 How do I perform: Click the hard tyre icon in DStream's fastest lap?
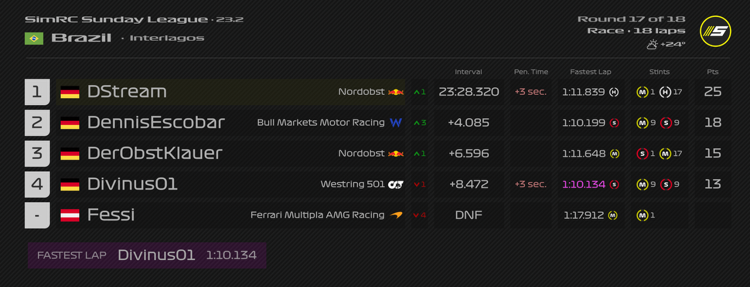click(x=614, y=92)
